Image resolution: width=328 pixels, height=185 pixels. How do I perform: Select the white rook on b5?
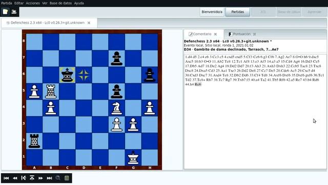(51, 91)
